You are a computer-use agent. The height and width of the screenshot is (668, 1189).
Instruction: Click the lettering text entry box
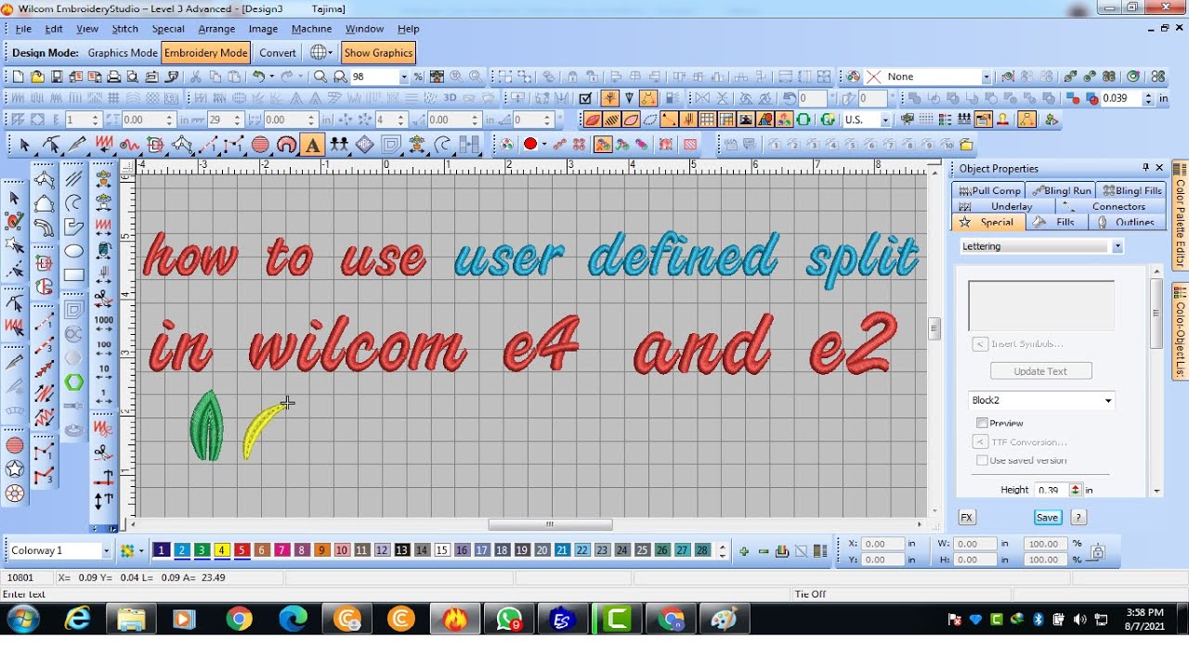pyautogui.click(x=1040, y=306)
